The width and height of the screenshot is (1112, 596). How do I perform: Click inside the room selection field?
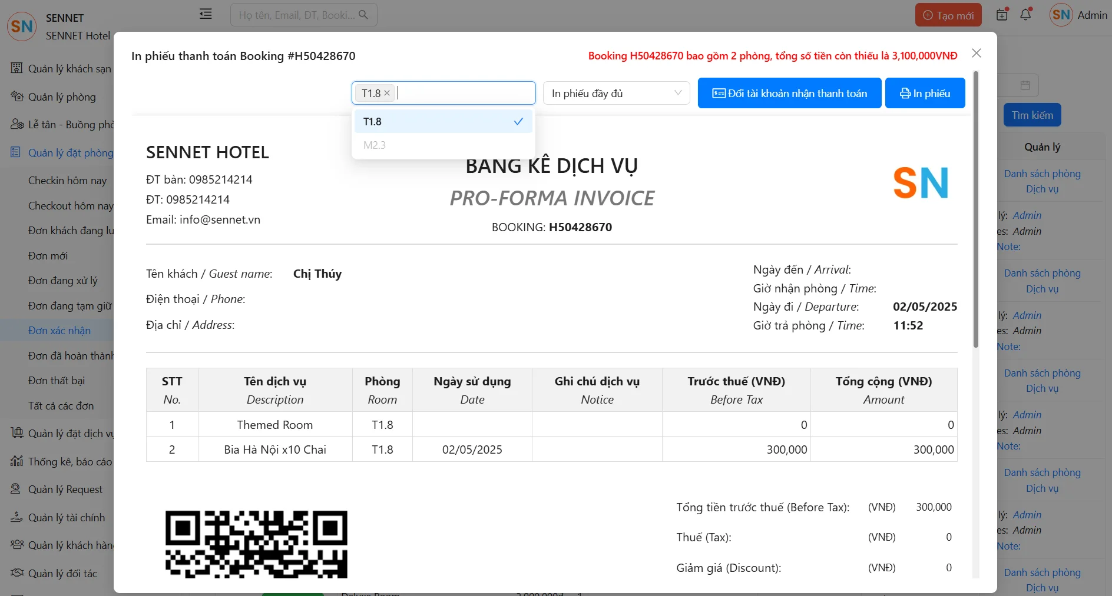point(465,94)
